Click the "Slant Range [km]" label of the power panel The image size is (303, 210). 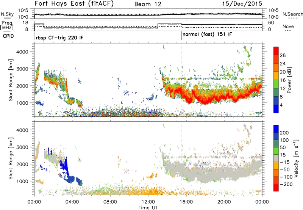pos(11,80)
